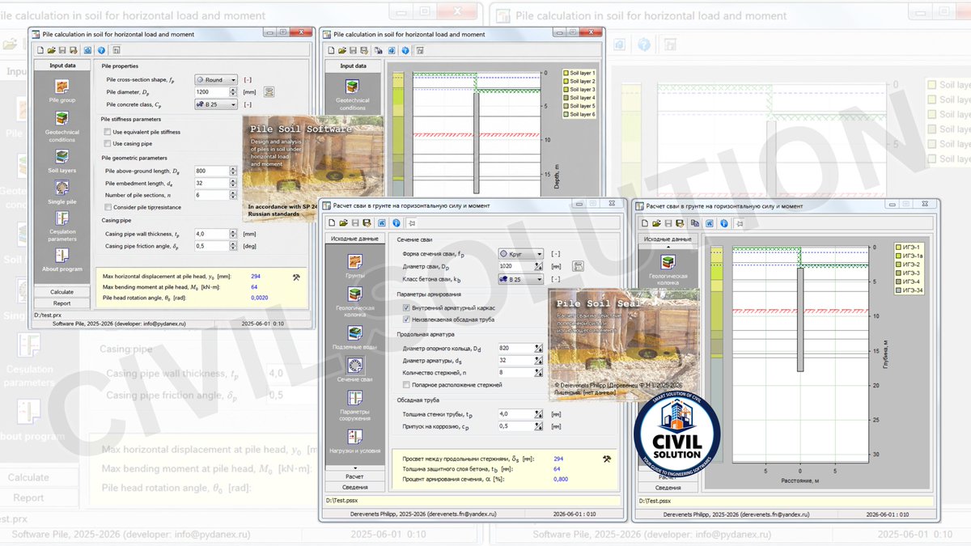
Task: Click Help question icon in English input window
Action: (102, 49)
